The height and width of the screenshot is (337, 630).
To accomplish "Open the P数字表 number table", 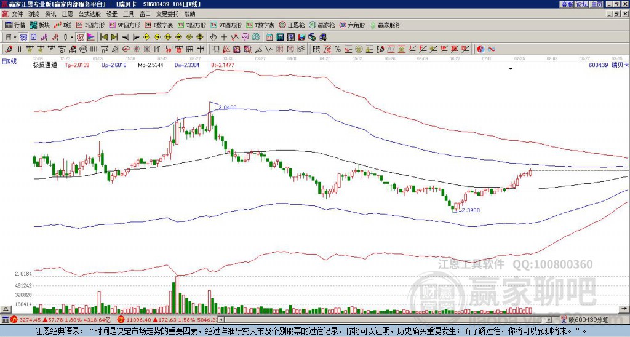I will 159,25.
